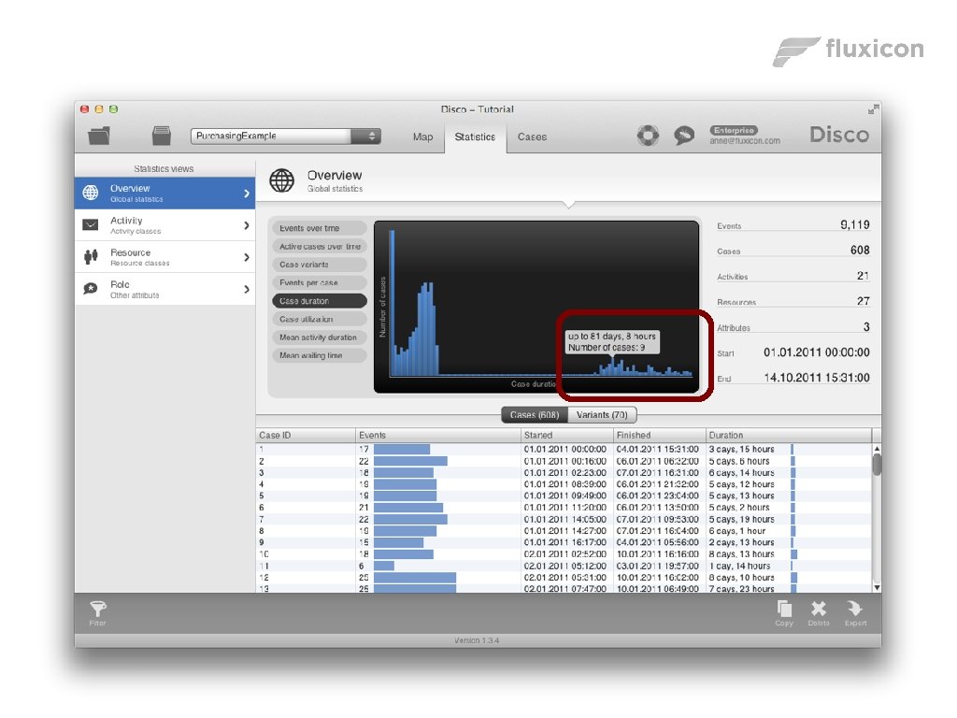Click the data set stack icon

[x=161, y=136]
